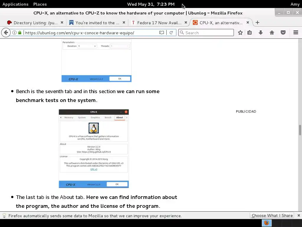Image resolution: width=302 pixels, height=227 pixels.
Task: Click Memory tab in CPU-X screenshot
Action: [x=69, y=117]
